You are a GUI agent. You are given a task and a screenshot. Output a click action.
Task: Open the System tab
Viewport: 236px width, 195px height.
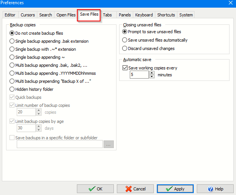coord(186,15)
